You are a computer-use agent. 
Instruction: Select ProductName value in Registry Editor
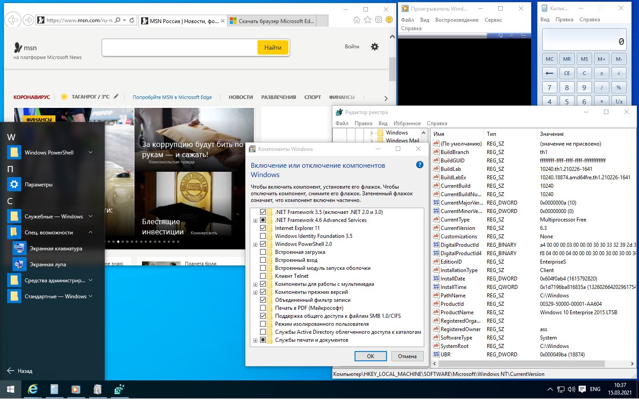(457, 312)
